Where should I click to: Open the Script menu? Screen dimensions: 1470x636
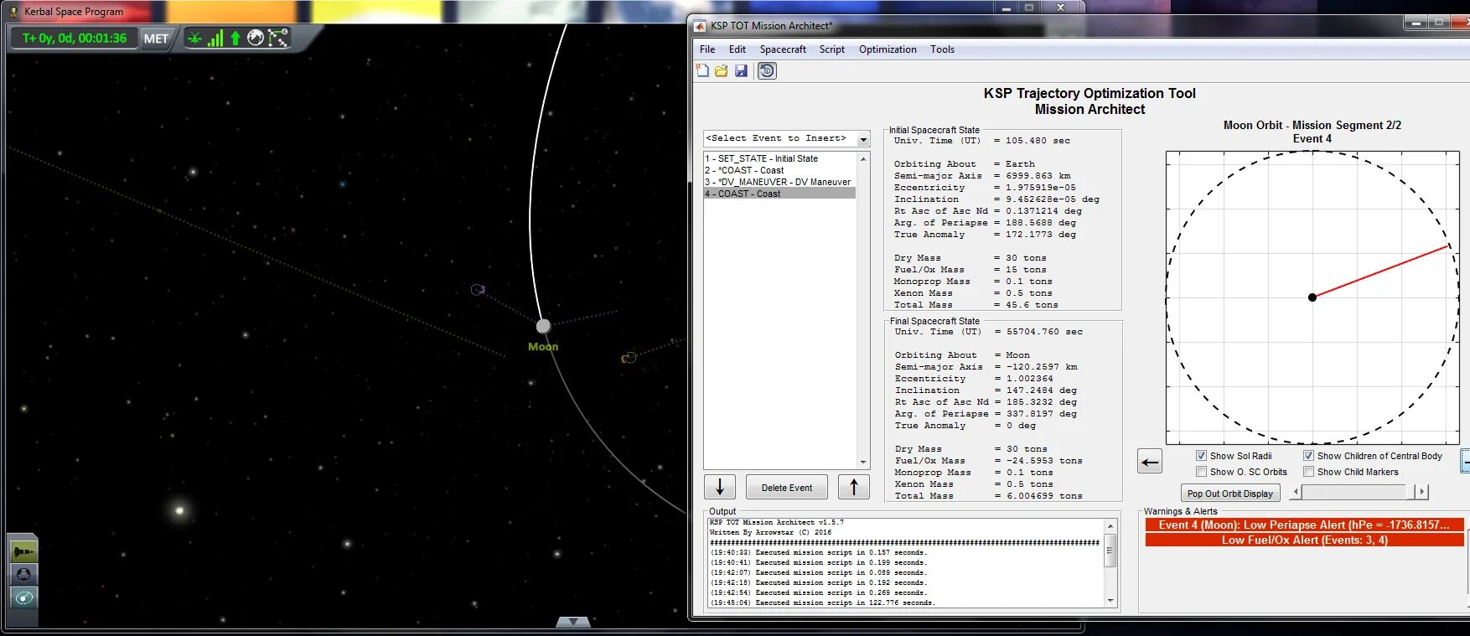(x=832, y=49)
